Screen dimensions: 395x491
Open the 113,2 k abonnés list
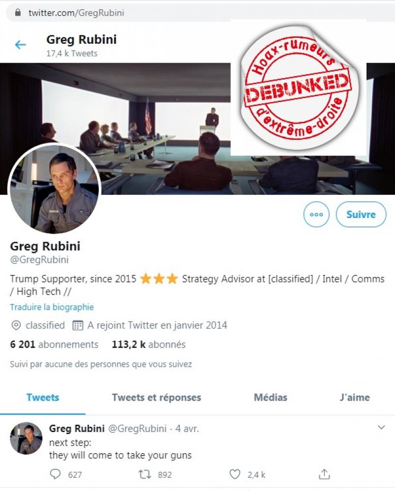click(149, 345)
